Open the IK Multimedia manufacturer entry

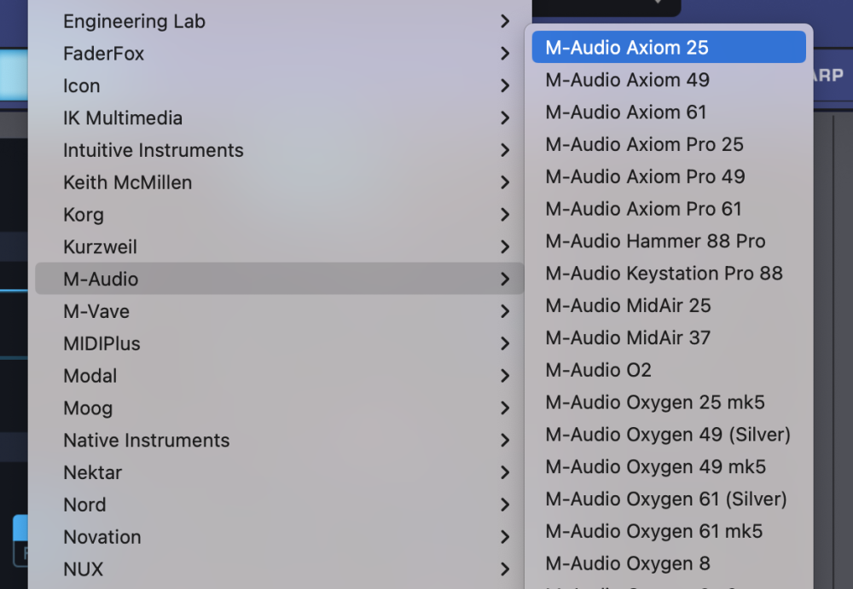[x=123, y=118]
